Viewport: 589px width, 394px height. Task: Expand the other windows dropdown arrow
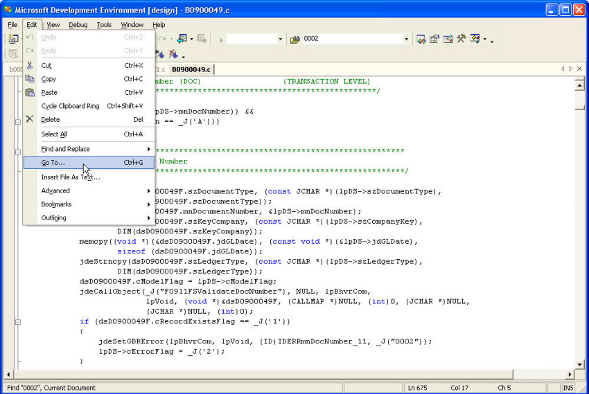coord(484,39)
